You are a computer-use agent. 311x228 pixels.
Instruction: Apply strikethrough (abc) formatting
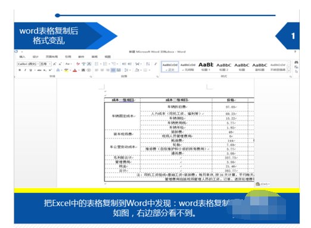click(39, 70)
